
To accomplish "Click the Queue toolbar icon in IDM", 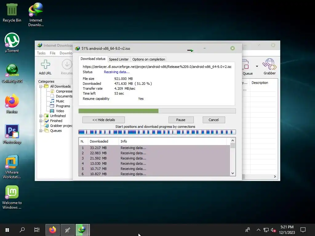I will click(248, 67).
